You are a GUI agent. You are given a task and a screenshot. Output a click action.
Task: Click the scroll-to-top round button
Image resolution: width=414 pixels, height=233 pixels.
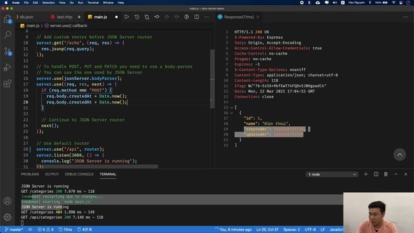400,155
